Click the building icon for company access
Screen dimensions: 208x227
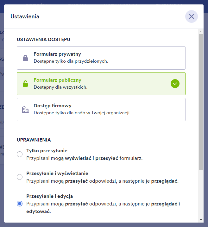pos(25,110)
